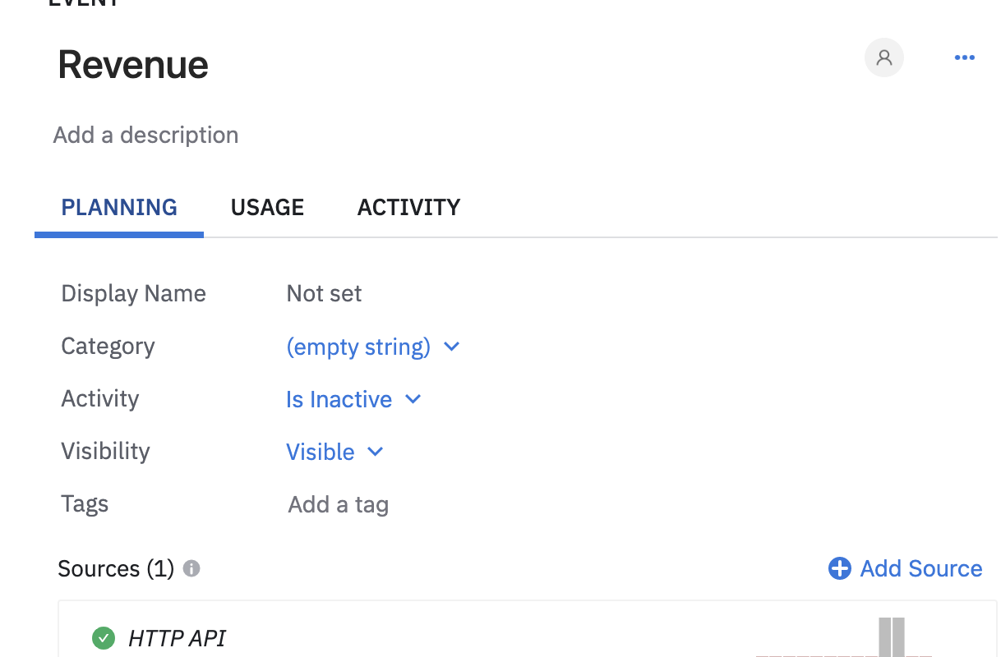1001x657 pixels.
Task: Switch to the USAGE tab
Action: tap(267, 207)
